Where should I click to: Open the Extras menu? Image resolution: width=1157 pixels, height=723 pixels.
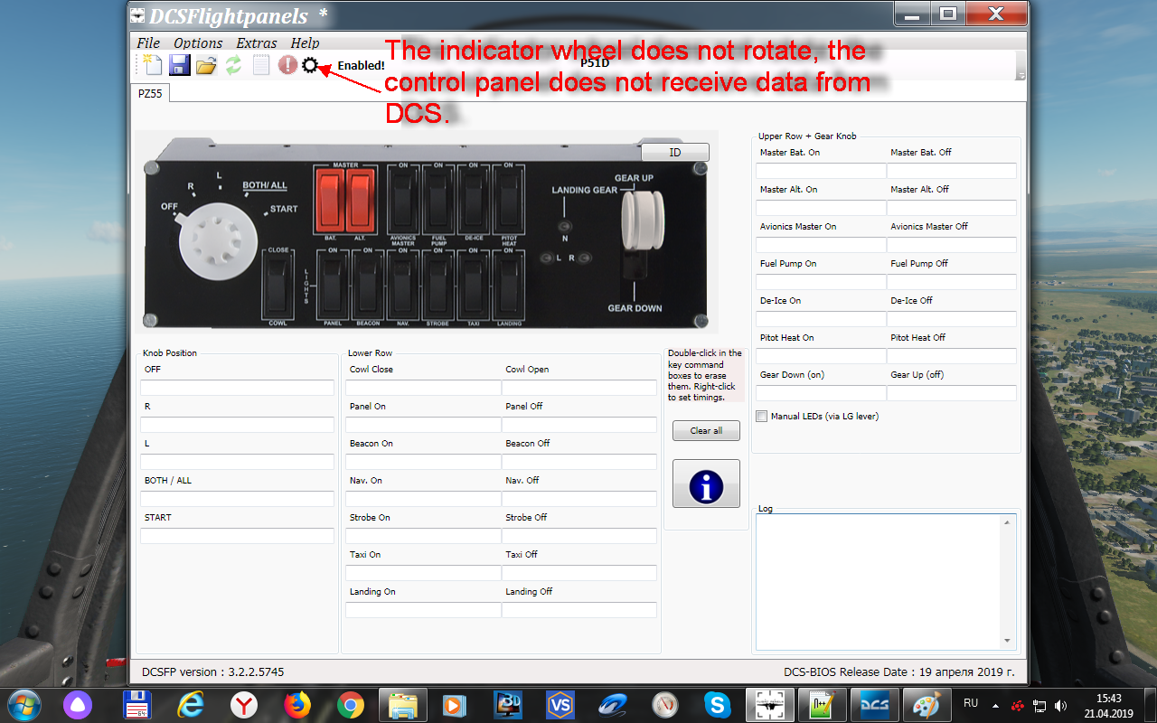(257, 42)
